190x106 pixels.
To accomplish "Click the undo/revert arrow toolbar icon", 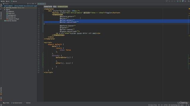I will pos(185,1).
